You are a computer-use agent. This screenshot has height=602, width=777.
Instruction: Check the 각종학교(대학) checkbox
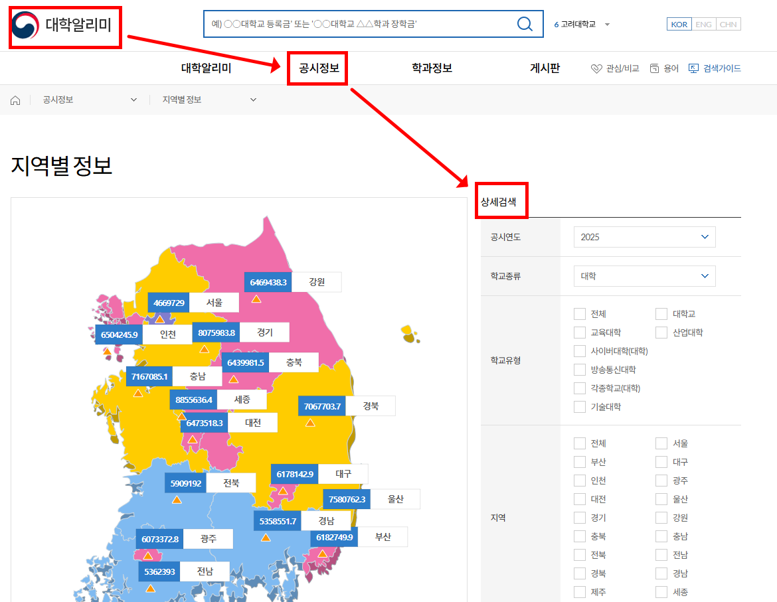point(579,388)
